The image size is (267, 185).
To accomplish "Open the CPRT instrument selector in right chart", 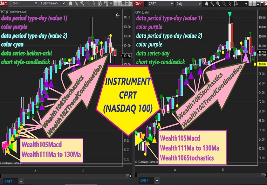I will [160, 3].
